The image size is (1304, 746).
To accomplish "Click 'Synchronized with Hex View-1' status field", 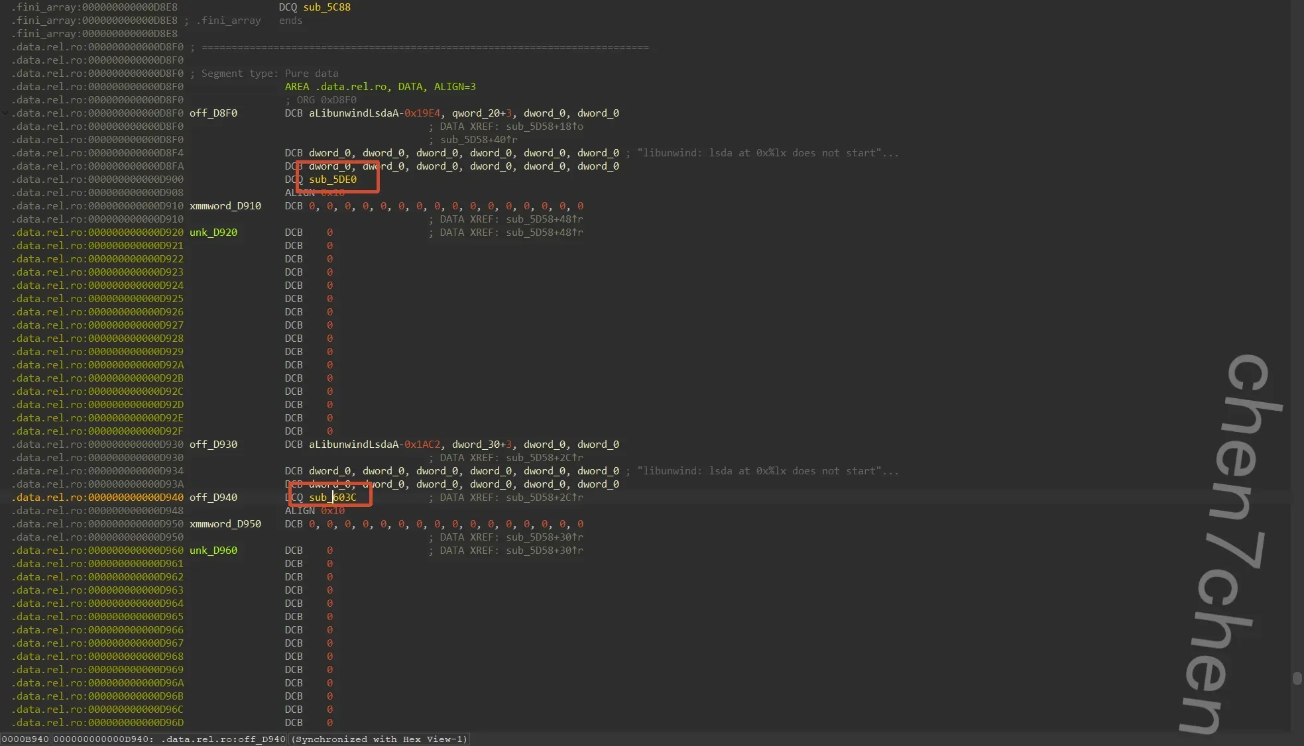I will (379, 739).
